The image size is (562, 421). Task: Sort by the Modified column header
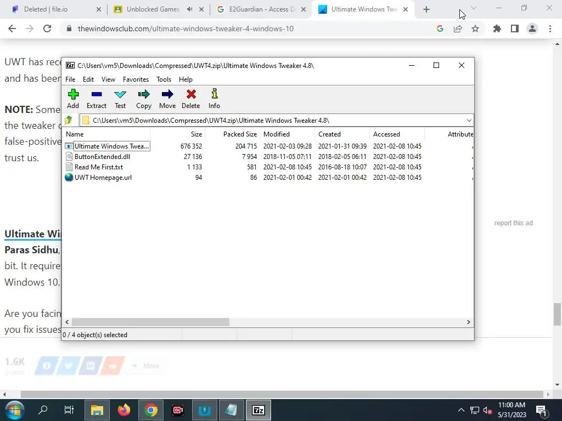point(288,134)
